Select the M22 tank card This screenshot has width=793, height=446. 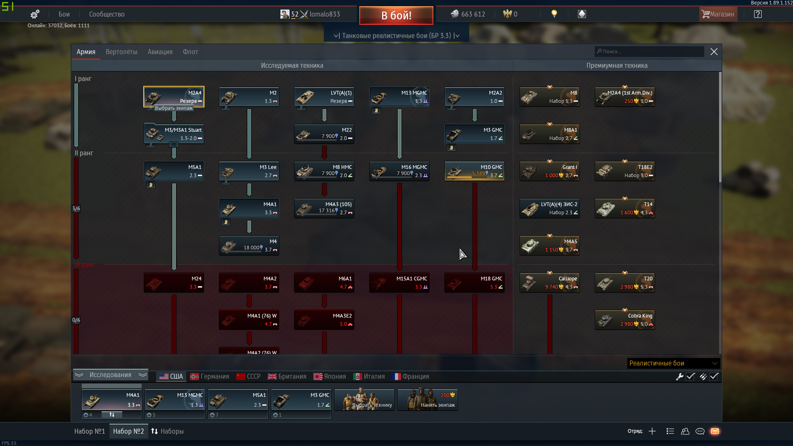tap(324, 134)
